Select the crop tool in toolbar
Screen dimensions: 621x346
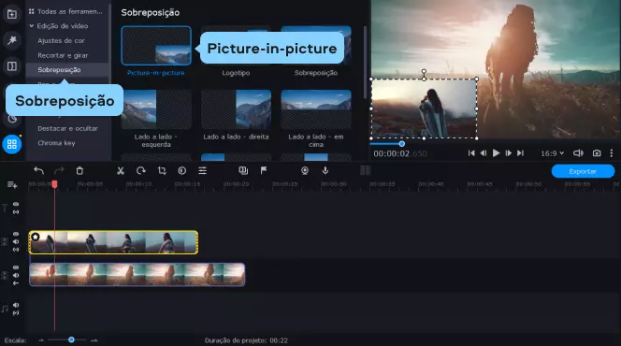click(x=162, y=170)
